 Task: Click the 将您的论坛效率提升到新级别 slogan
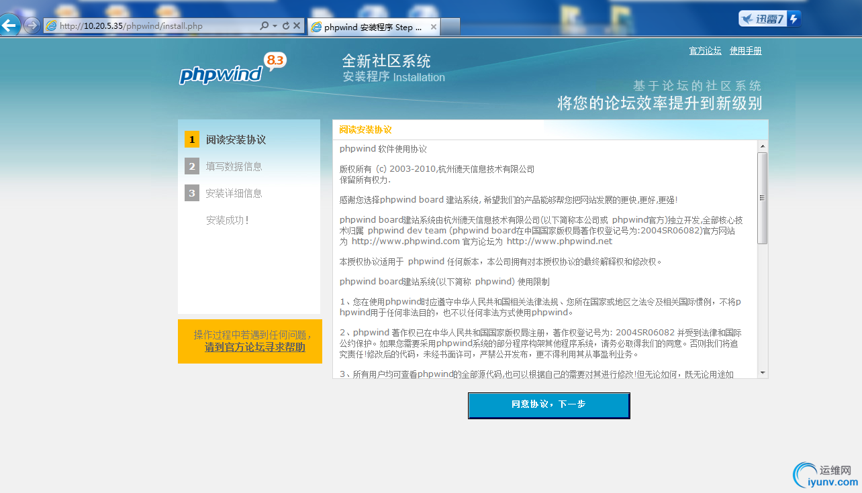click(x=660, y=103)
